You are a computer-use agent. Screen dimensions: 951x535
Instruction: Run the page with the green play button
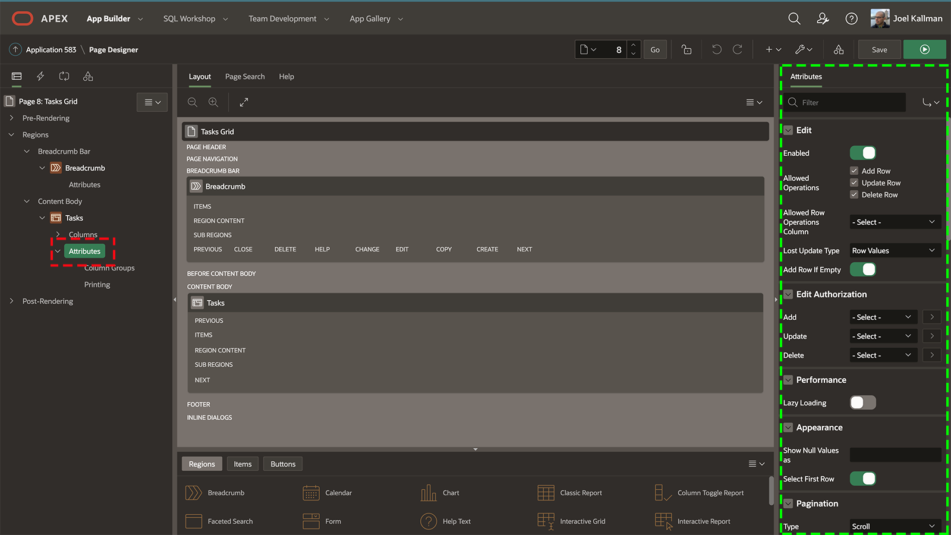point(924,49)
